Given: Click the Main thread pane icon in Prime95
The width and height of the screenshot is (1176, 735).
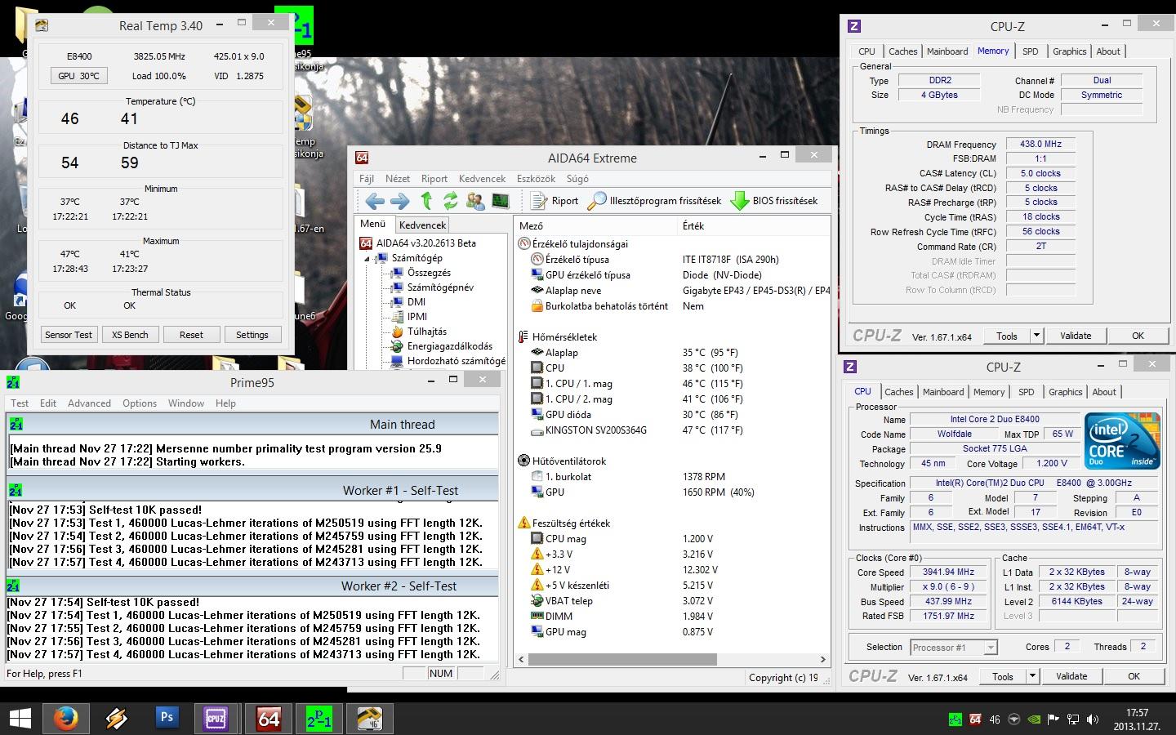Looking at the screenshot, I should (16, 424).
